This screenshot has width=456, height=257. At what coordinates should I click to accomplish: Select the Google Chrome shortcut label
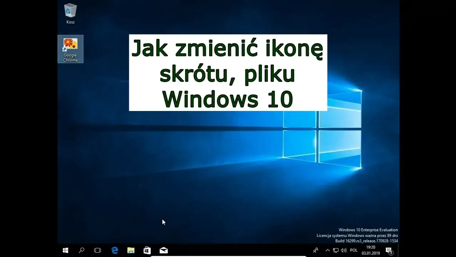click(70, 58)
